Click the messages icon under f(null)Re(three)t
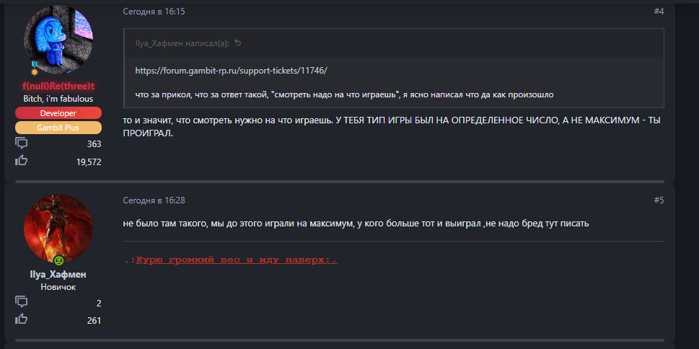 22,143
